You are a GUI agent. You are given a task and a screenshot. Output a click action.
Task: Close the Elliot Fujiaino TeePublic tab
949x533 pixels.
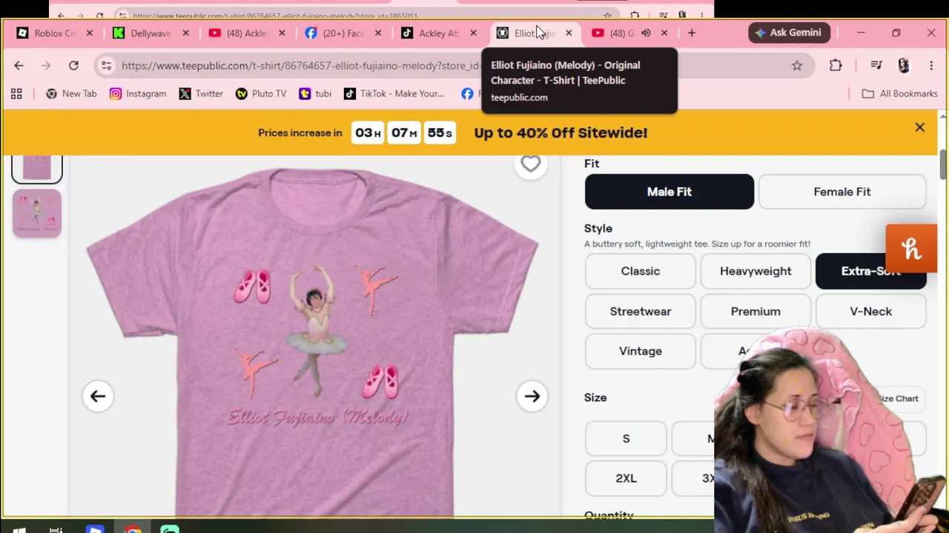[569, 33]
